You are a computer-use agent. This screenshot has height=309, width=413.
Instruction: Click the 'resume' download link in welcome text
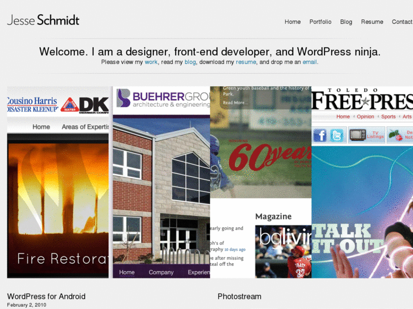point(246,62)
